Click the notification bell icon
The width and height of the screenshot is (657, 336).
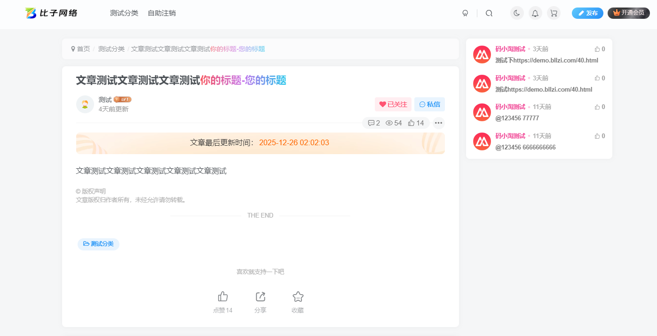[x=535, y=13]
